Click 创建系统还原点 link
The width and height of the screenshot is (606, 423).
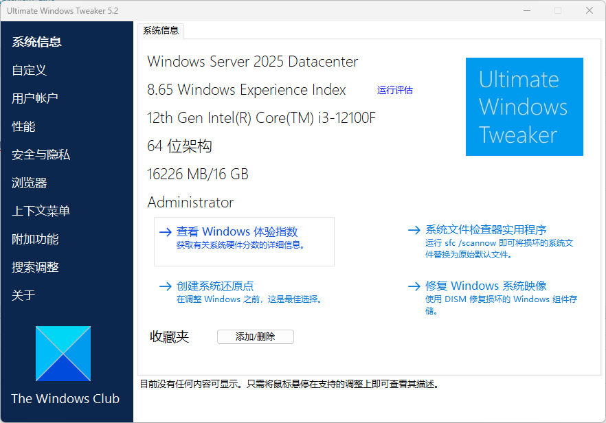point(215,286)
